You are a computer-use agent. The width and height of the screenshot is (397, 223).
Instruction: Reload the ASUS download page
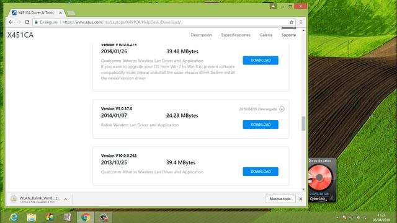tap(27, 22)
